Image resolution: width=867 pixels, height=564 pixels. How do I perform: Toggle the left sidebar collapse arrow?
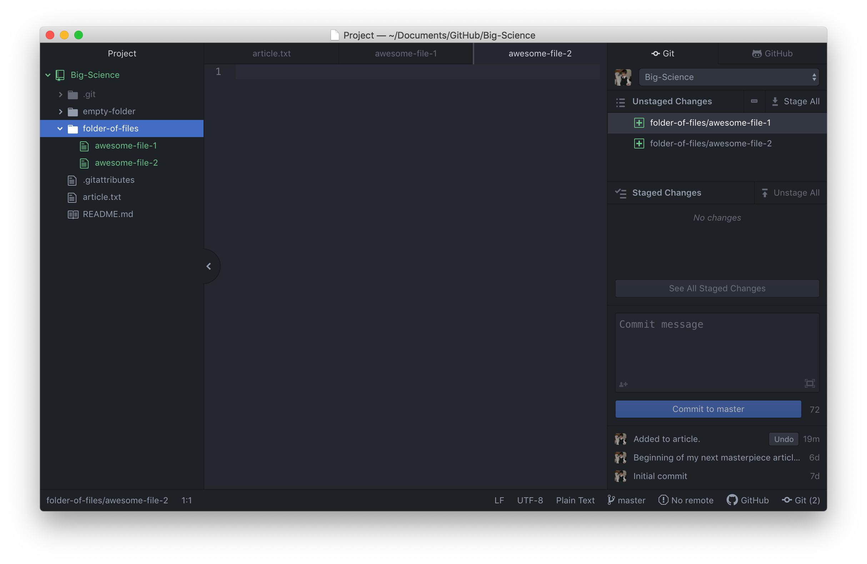(209, 266)
